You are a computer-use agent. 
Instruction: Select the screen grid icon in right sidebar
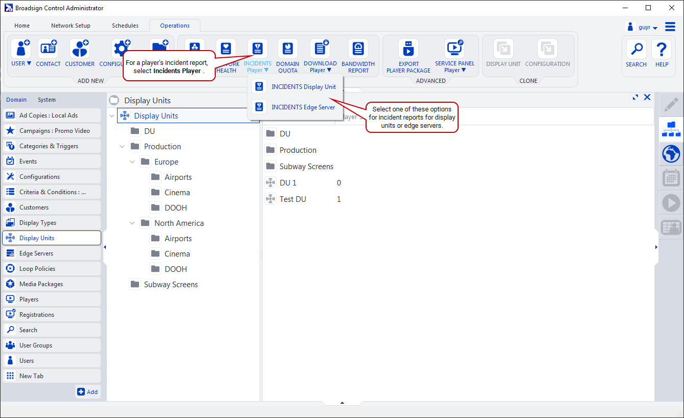click(x=671, y=227)
